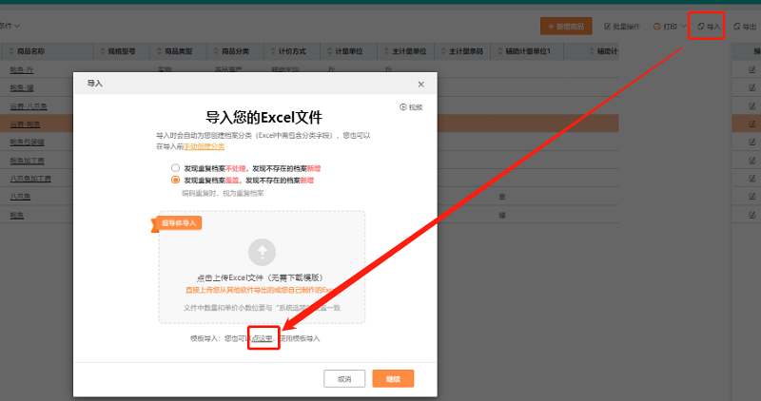Open product link 运费-鲍鱼

[26, 124]
